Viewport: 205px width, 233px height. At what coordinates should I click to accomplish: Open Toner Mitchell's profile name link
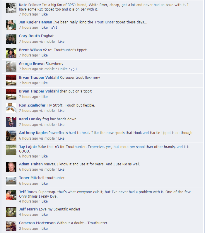click(32, 178)
